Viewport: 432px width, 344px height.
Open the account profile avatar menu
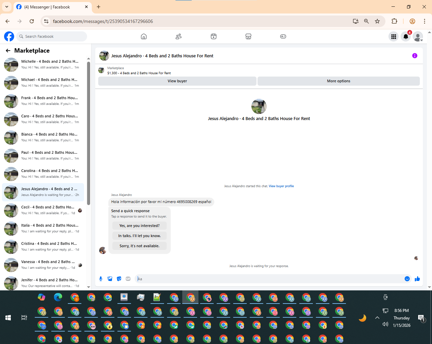[418, 36]
